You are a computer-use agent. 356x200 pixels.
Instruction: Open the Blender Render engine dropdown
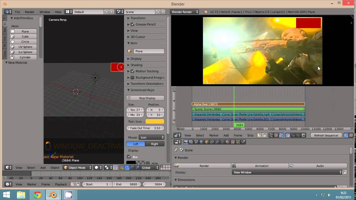185,12
